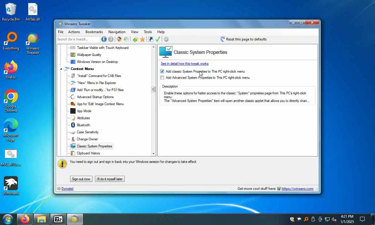Click the blue Back navigation arrow
This screenshot has height=225, width=375.
click(104, 39)
